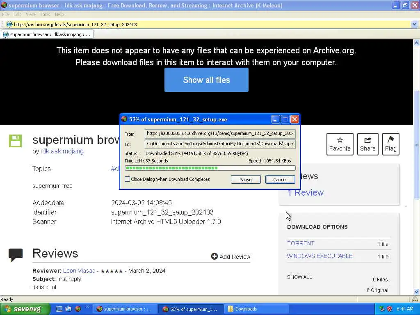Click the Show all files button
420x315 pixels.
[x=206, y=80]
